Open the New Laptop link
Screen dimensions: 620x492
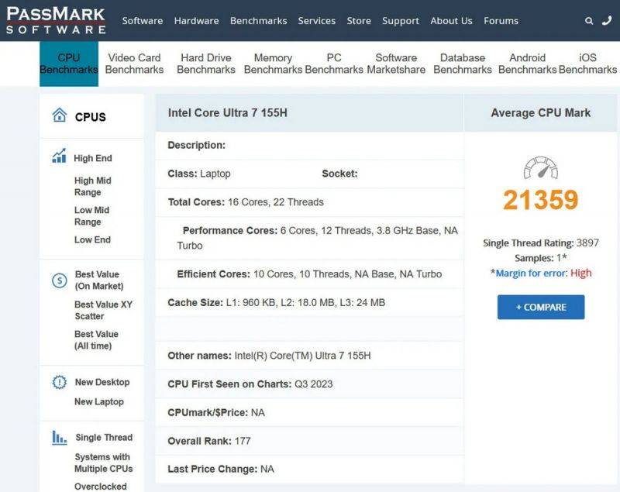(99, 401)
